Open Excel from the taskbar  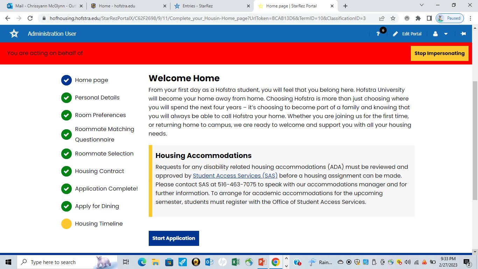(236, 262)
